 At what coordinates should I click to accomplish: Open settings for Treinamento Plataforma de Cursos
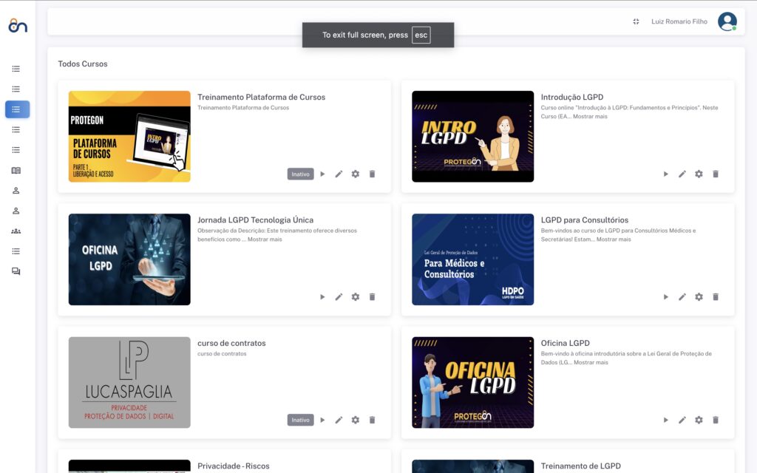356,174
